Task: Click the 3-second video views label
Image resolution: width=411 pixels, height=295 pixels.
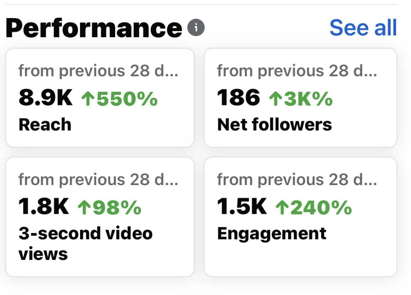Action: tap(85, 243)
